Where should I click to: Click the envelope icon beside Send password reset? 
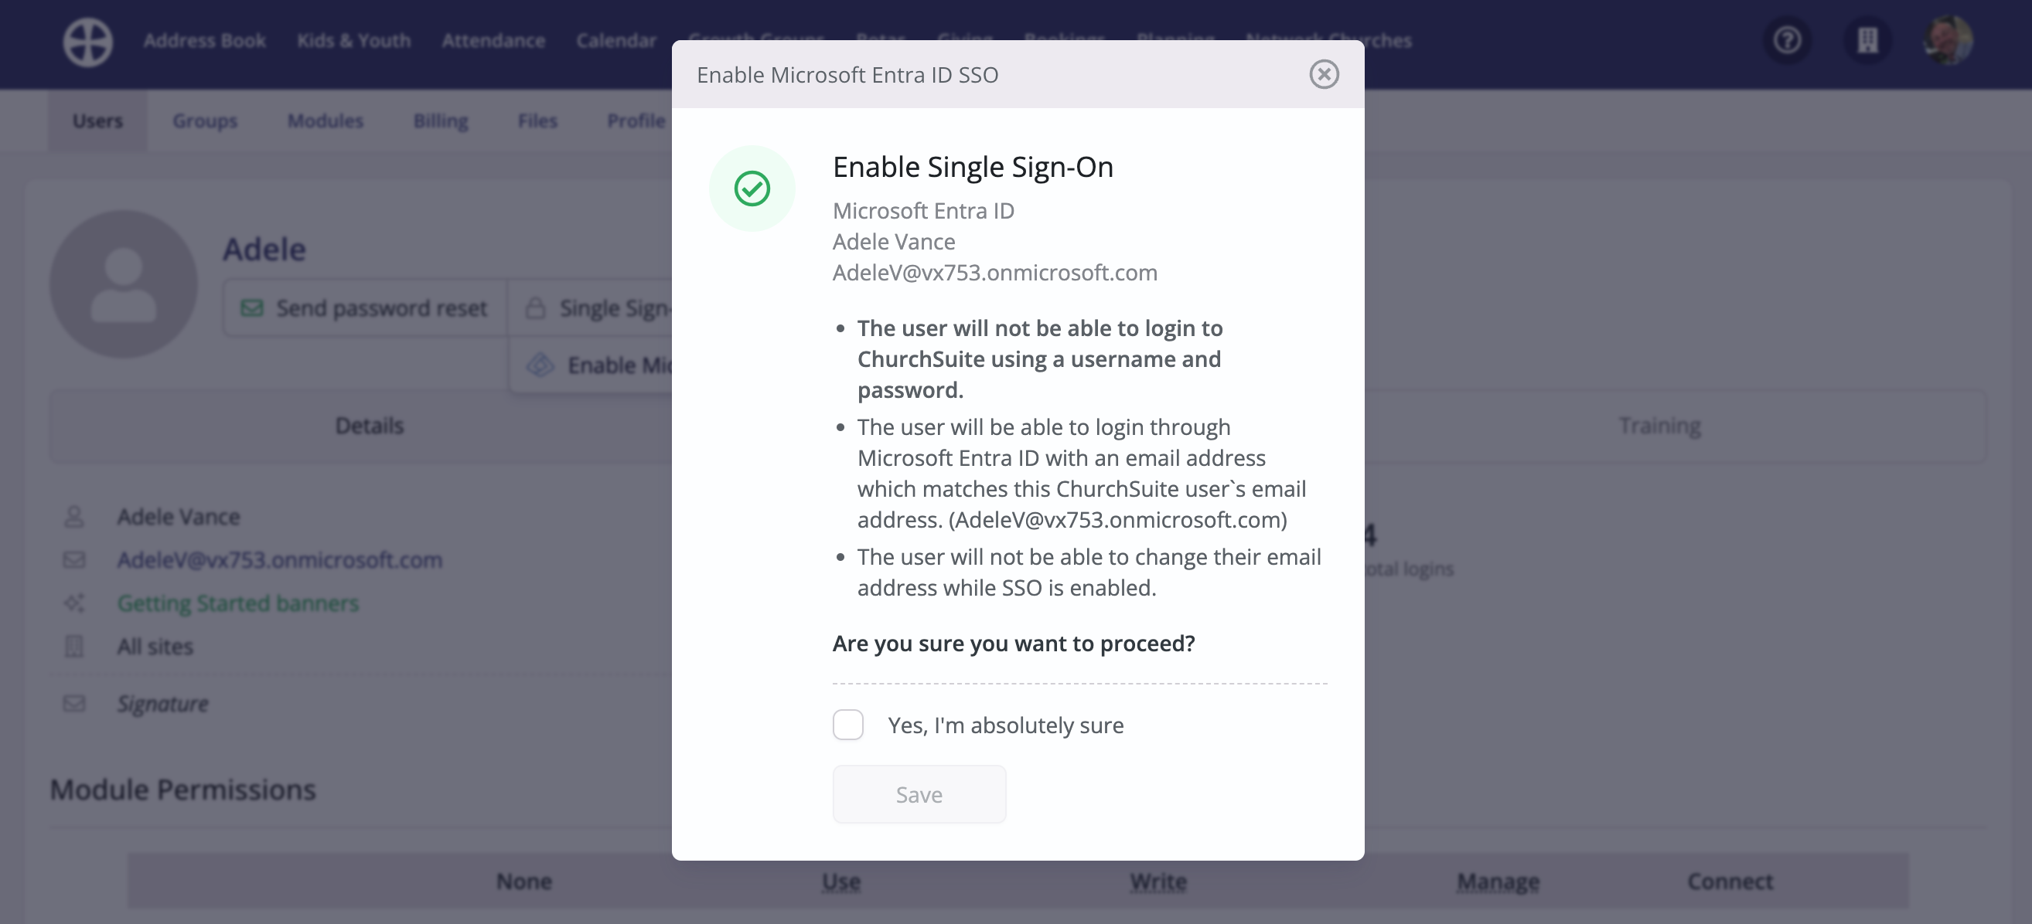[x=251, y=307]
